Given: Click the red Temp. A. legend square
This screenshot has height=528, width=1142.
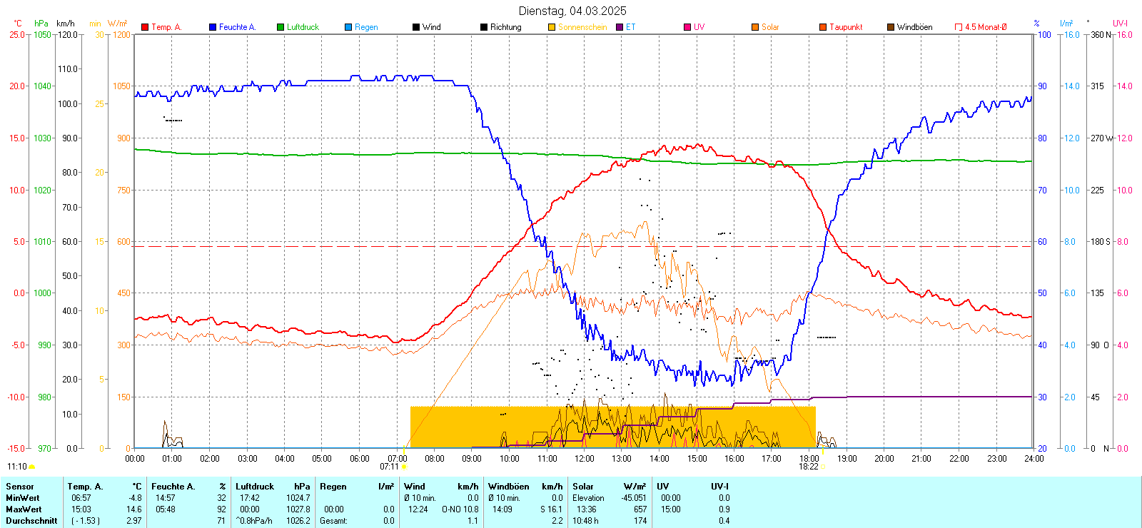Looking at the screenshot, I should [145, 27].
